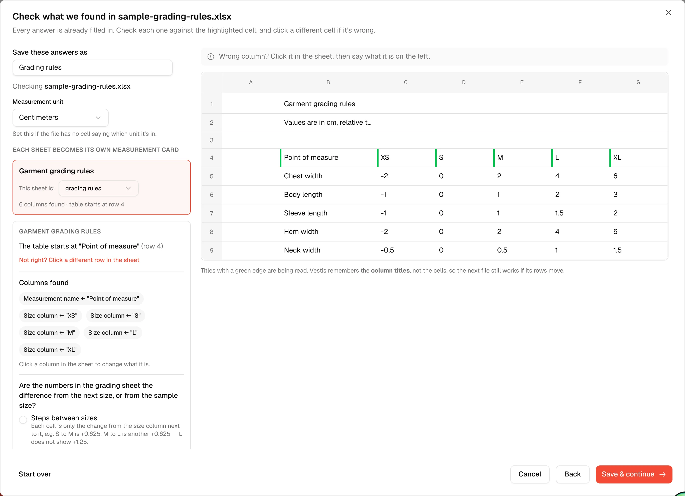Image resolution: width=685 pixels, height=496 pixels.
Task: Click the 'Size column ← XL' chip
Action: click(x=50, y=350)
